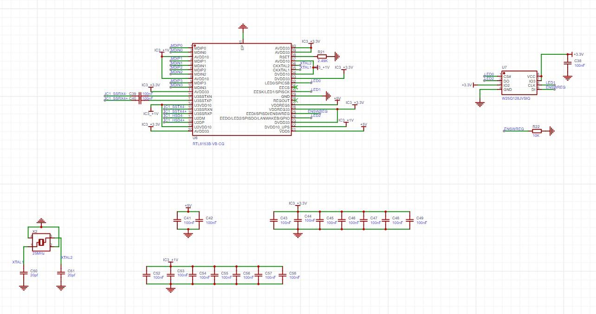This screenshot has width=596, height=314.
Task: Select the ENSWREG net label beside R22
Action: (514, 129)
